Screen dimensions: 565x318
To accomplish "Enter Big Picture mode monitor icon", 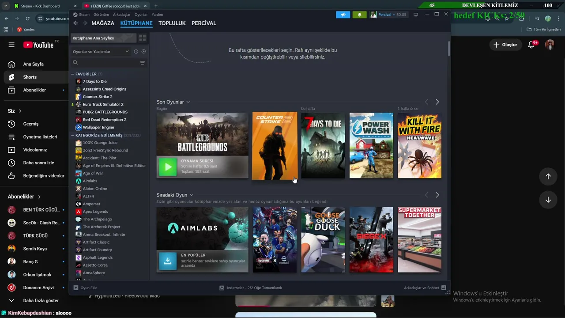I will click(x=415, y=15).
